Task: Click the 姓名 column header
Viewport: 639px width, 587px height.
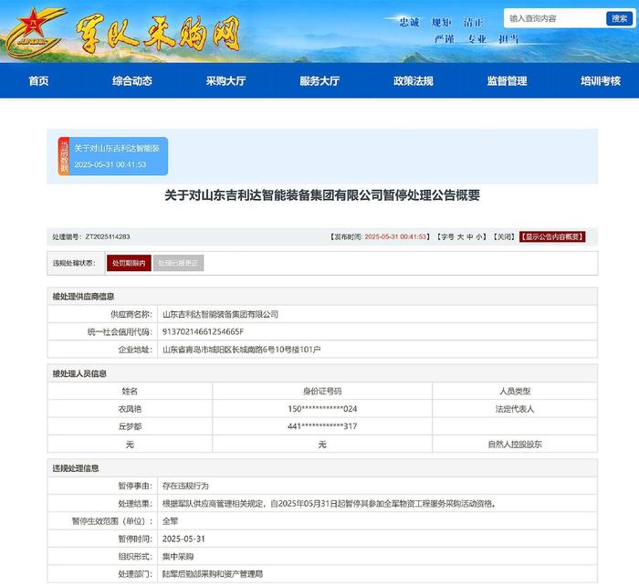Action: (x=130, y=392)
